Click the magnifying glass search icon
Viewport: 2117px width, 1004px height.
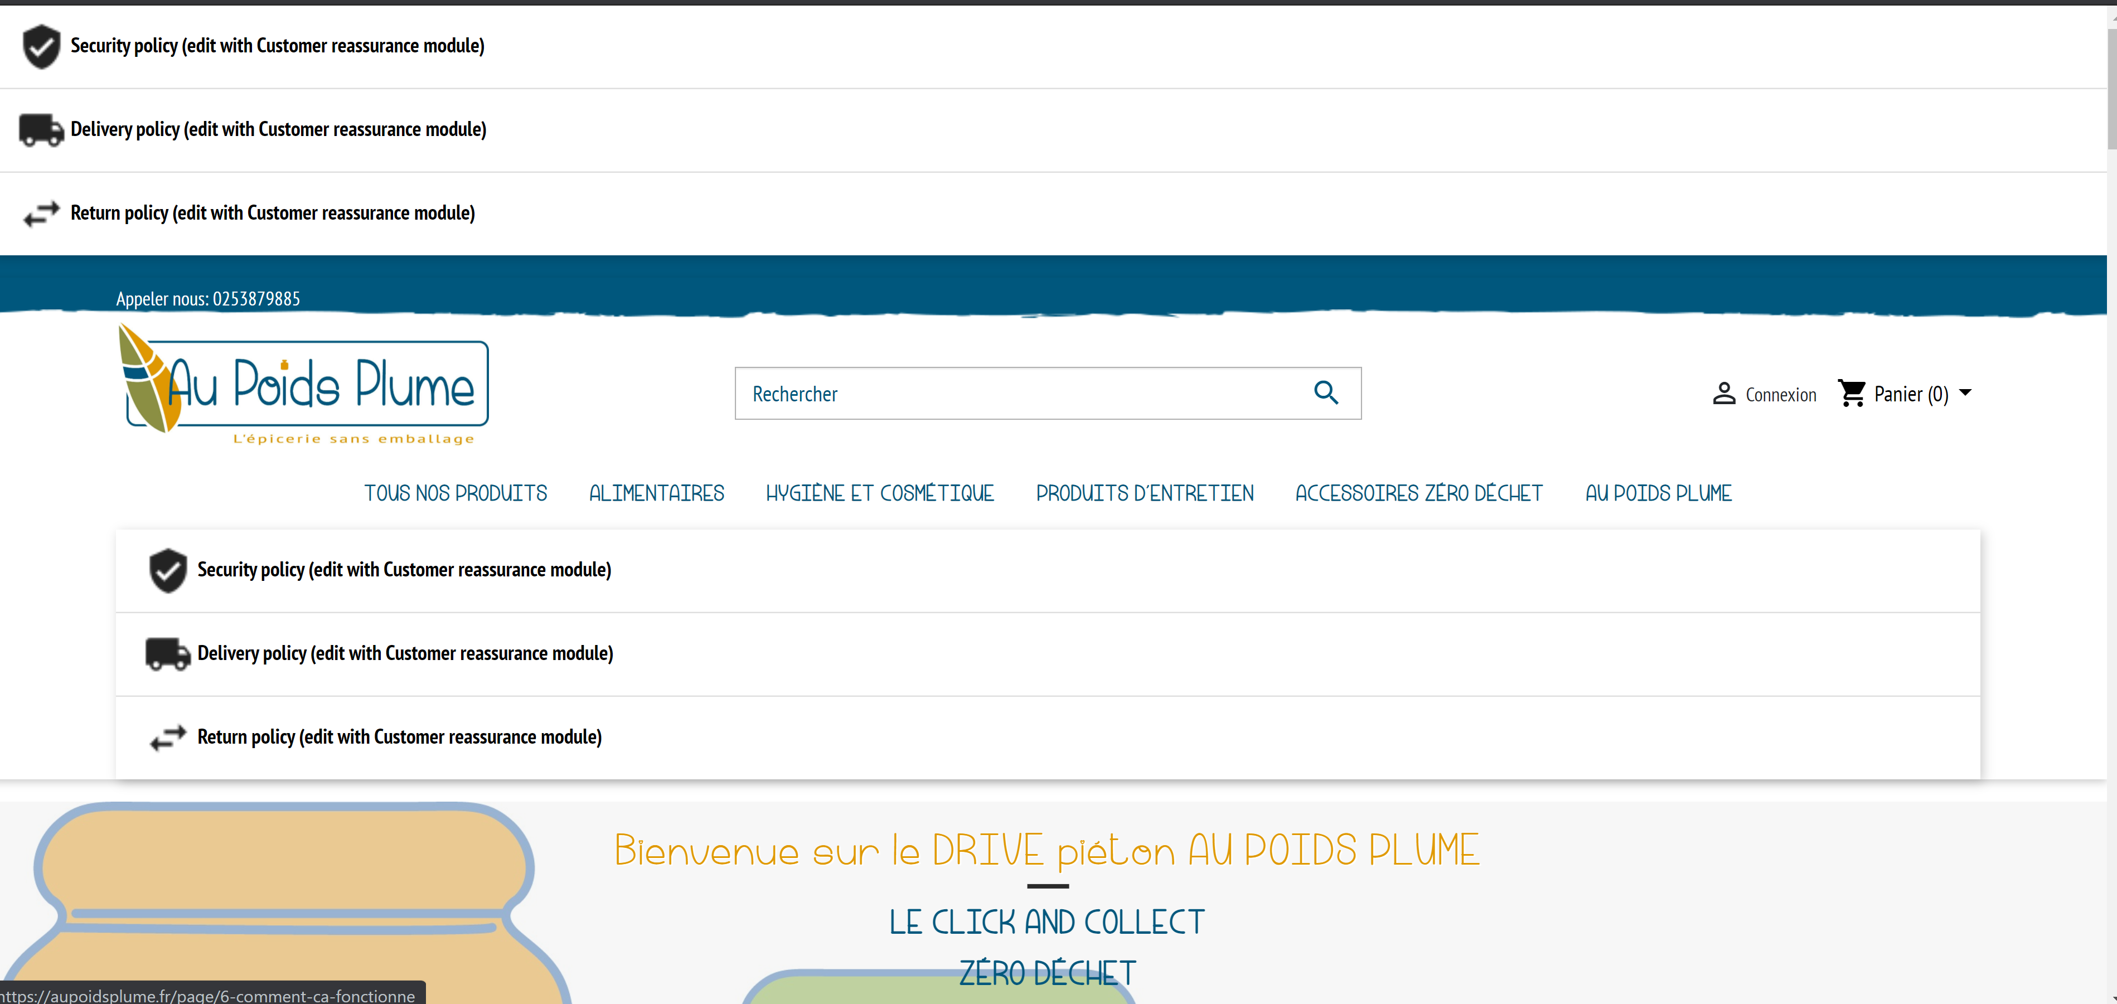[x=1326, y=392]
